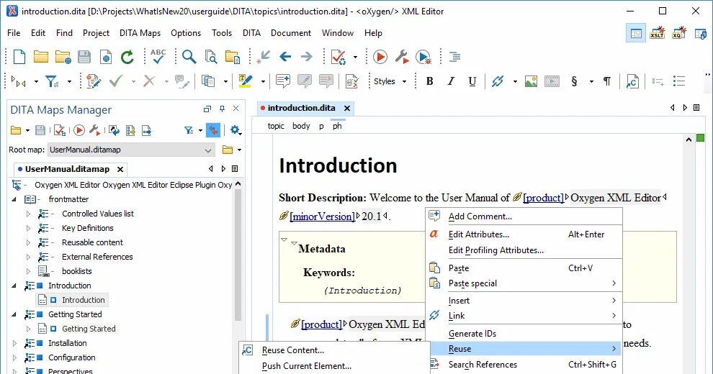Image resolution: width=713 pixels, height=374 pixels.
Task: Click the [minorVersion] link
Action: coord(322,216)
